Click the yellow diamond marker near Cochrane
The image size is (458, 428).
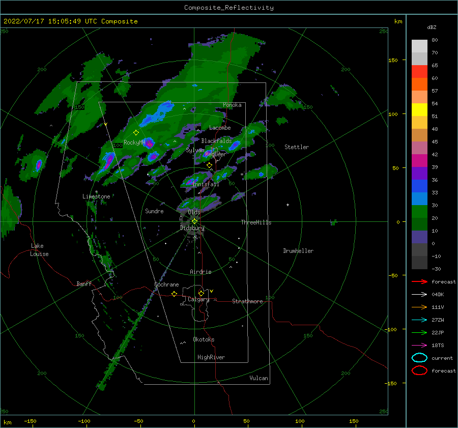175,294
